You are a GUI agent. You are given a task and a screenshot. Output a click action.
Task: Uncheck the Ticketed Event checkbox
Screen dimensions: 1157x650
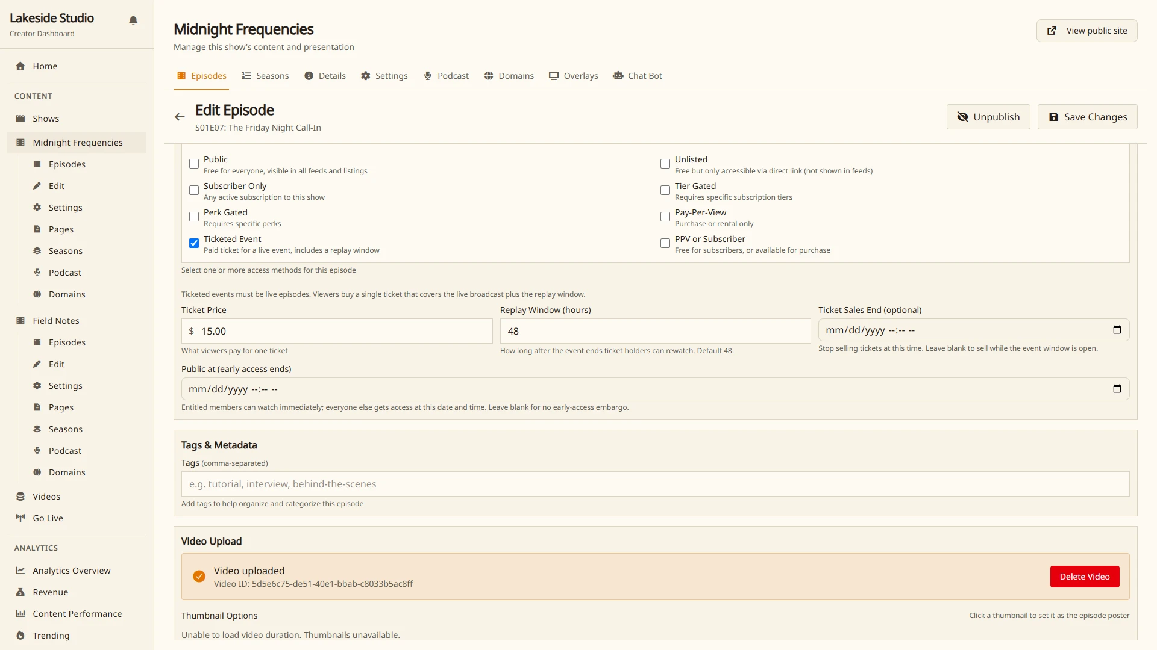(x=194, y=243)
